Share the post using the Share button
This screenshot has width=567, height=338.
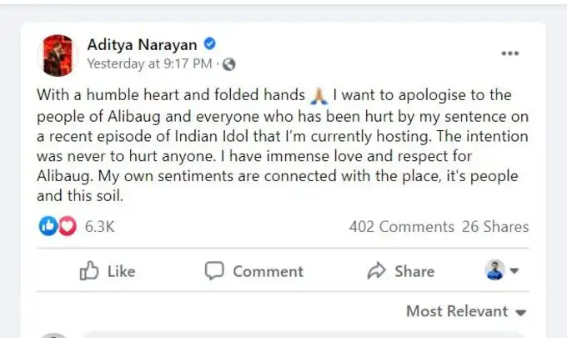tap(401, 271)
